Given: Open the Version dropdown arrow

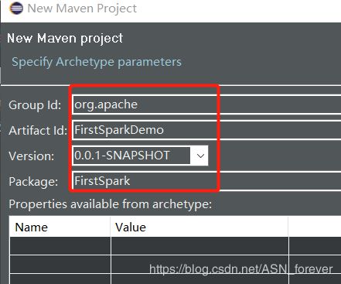Looking at the screenshot, I should [200, 156].
